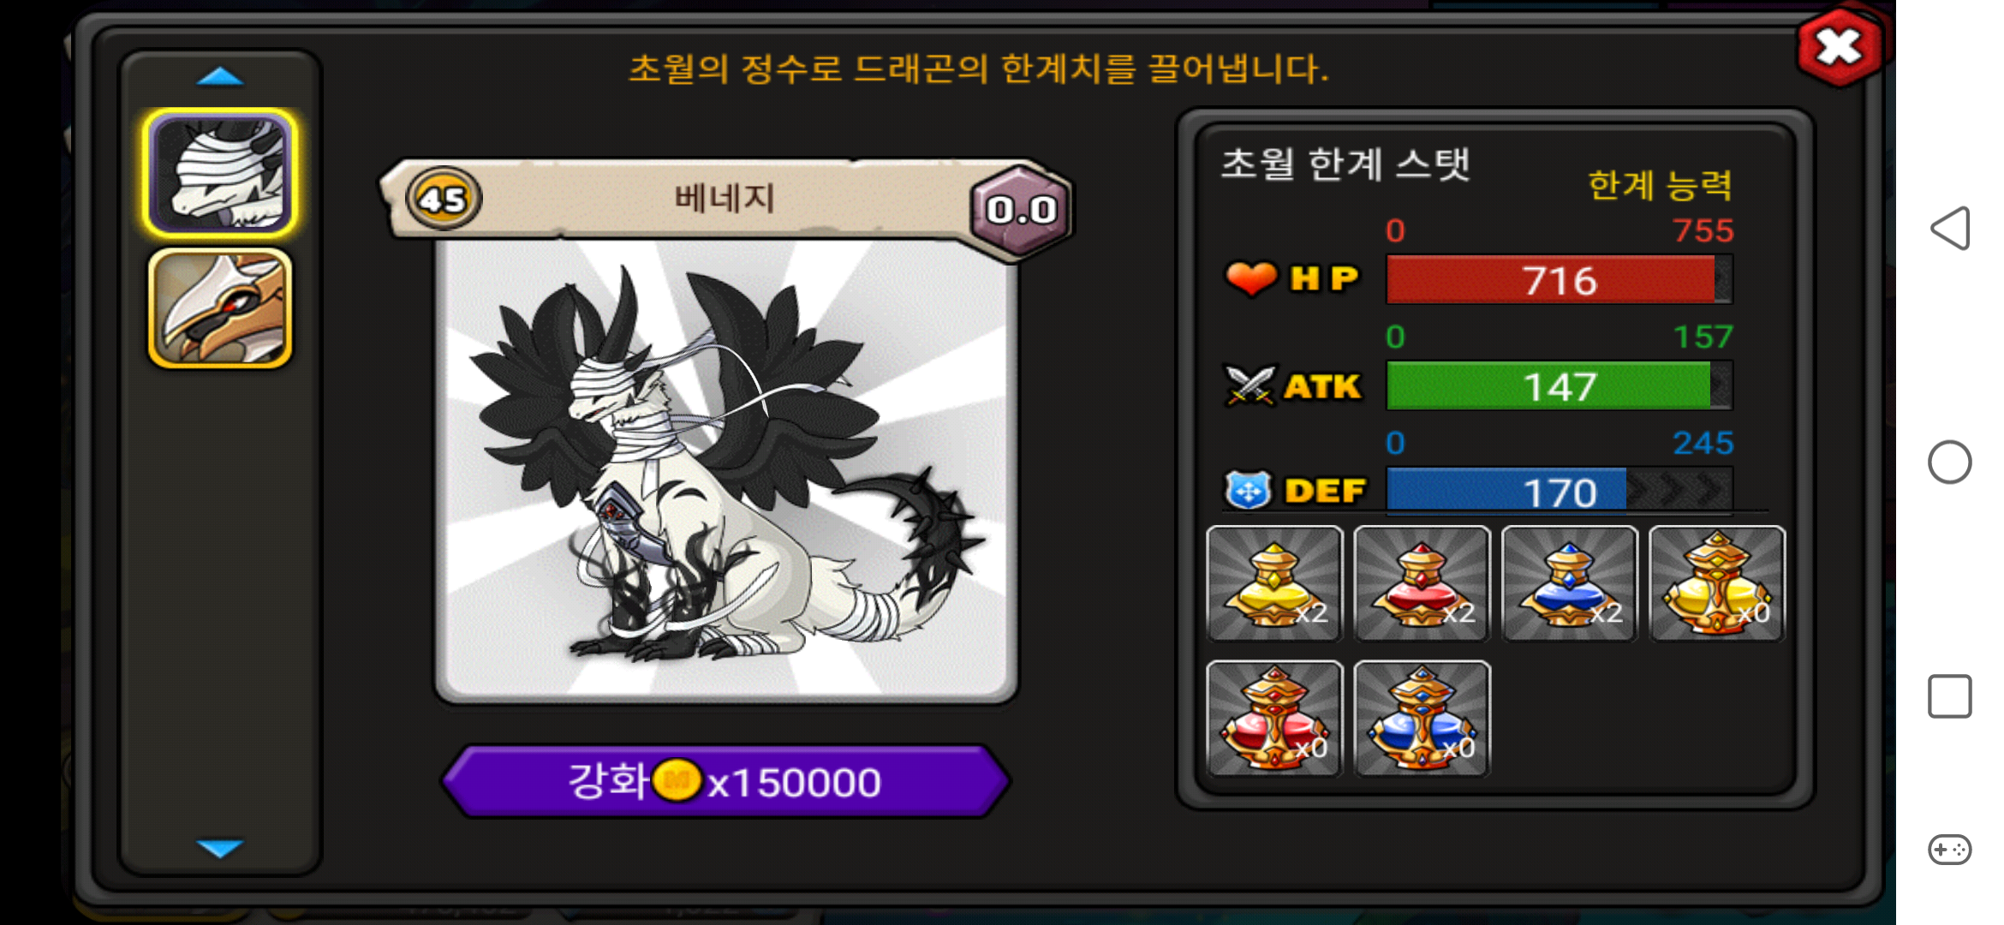Click the up arrow in the dragon list
2004x925 pixels.
pos(220,76)
